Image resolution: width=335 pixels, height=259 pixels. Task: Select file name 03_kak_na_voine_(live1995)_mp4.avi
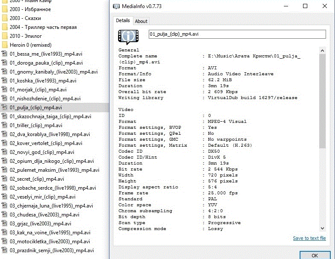pos(50,233)
